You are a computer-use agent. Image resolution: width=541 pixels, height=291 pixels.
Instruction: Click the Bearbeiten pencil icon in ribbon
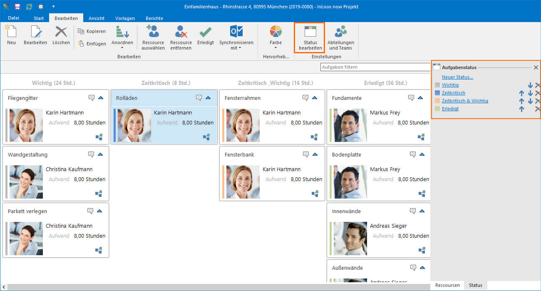(35, 35)
